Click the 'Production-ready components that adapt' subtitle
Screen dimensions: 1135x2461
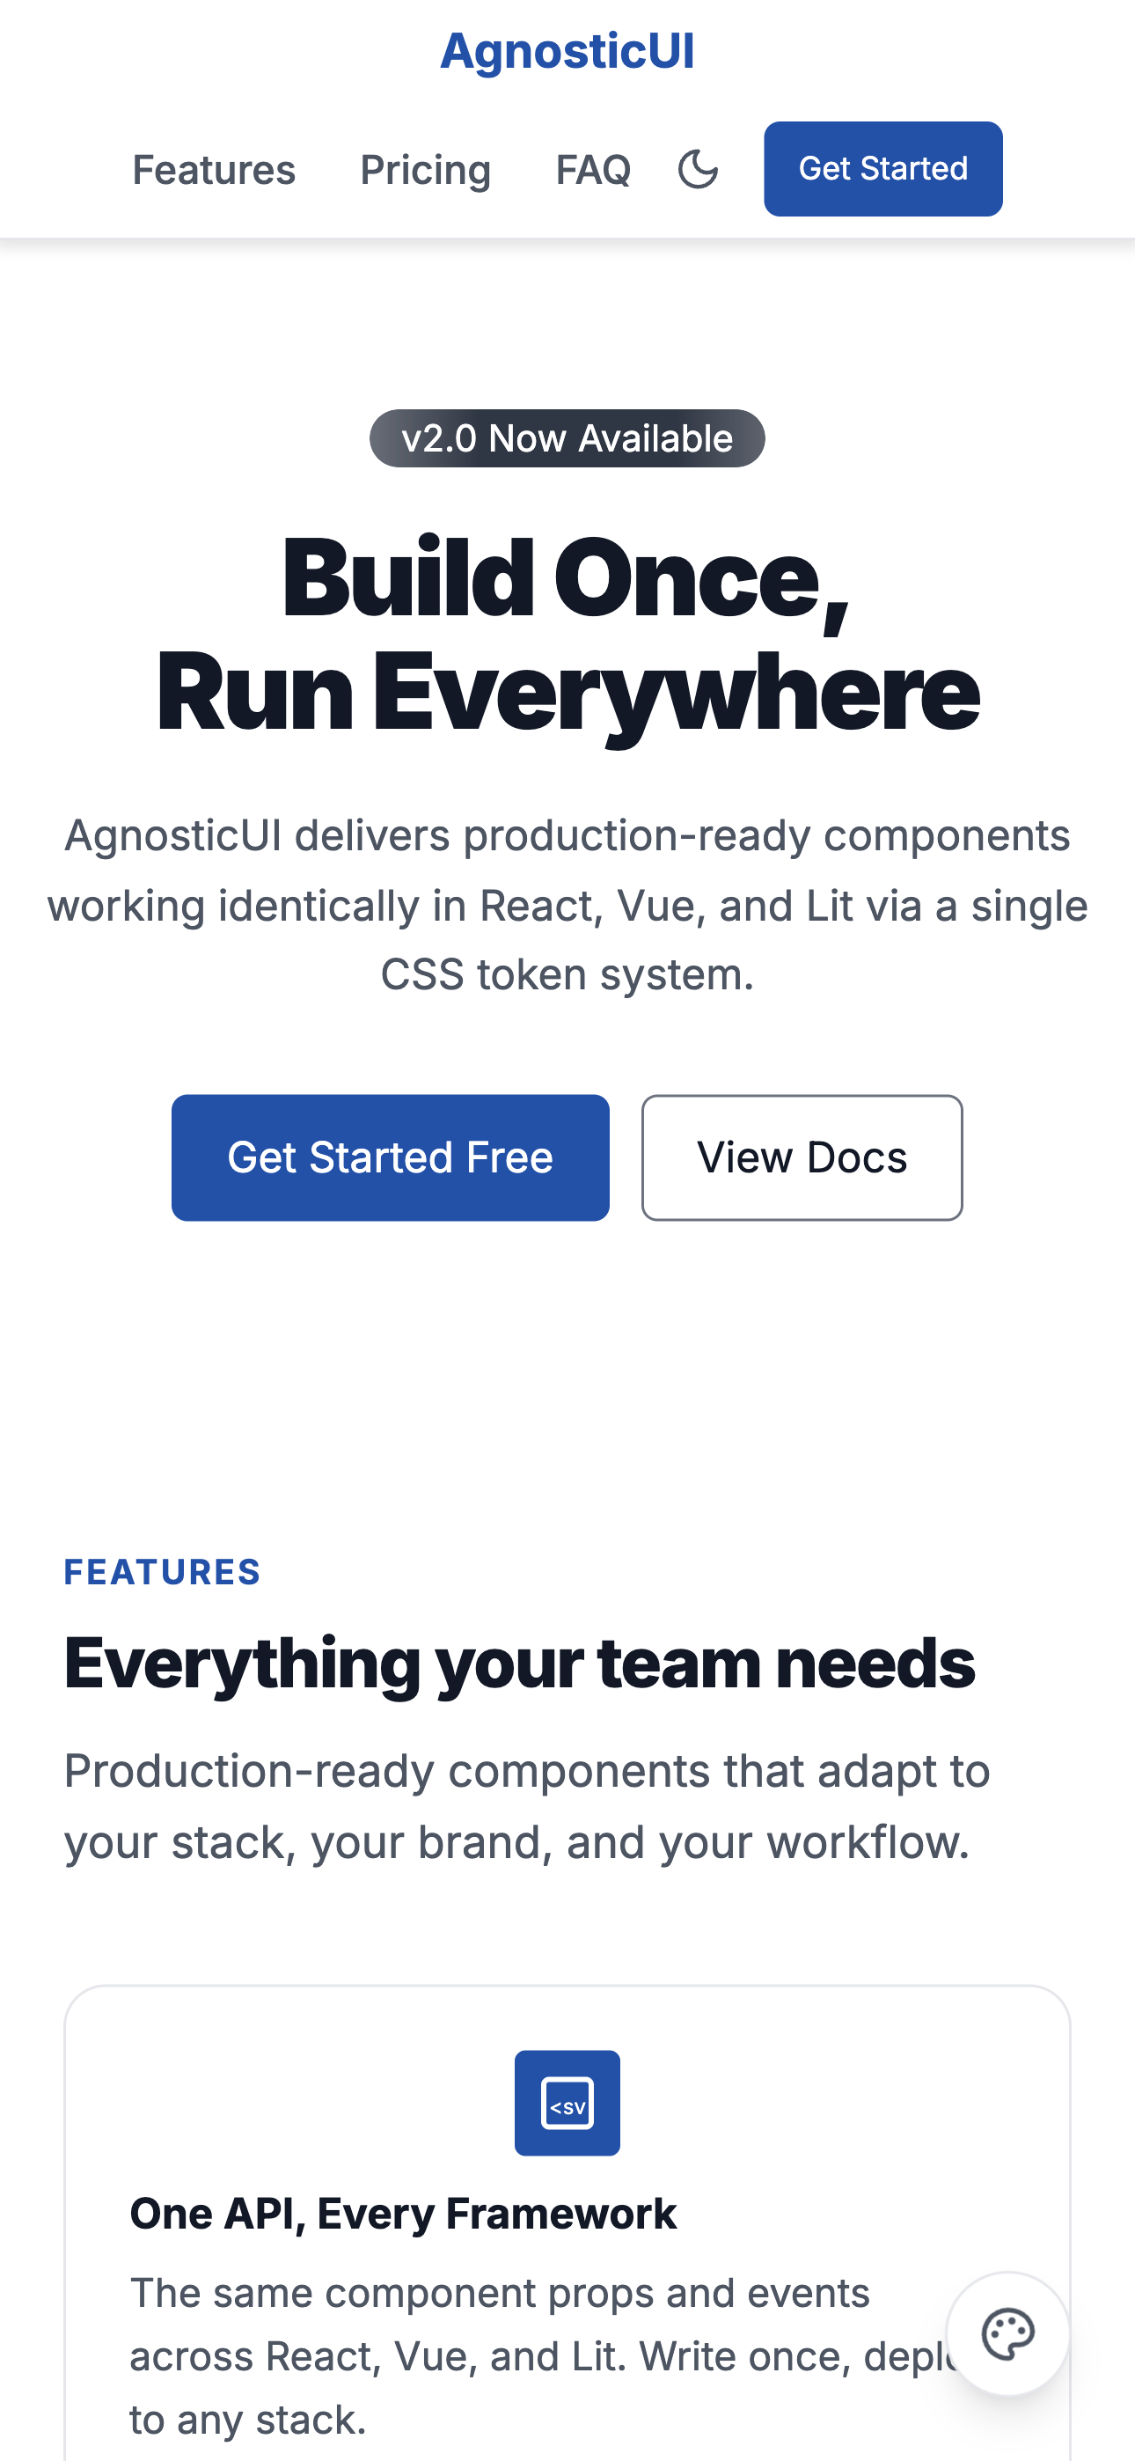[527, 1805]
